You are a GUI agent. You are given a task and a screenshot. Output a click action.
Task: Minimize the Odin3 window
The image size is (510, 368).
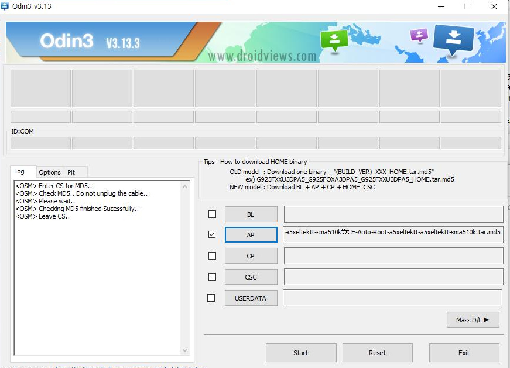point(441,6)
